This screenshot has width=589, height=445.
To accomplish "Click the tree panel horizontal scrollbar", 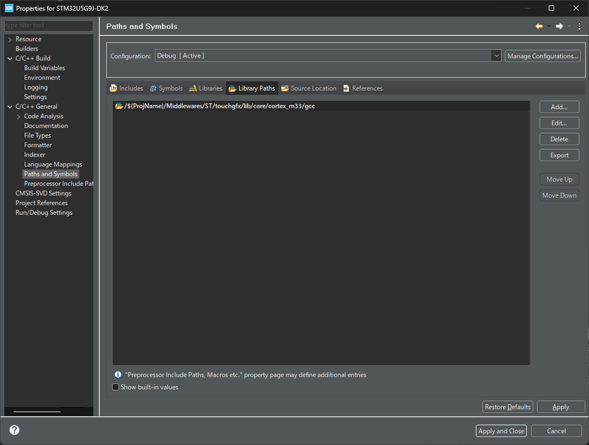I will [x=37, y=411].
